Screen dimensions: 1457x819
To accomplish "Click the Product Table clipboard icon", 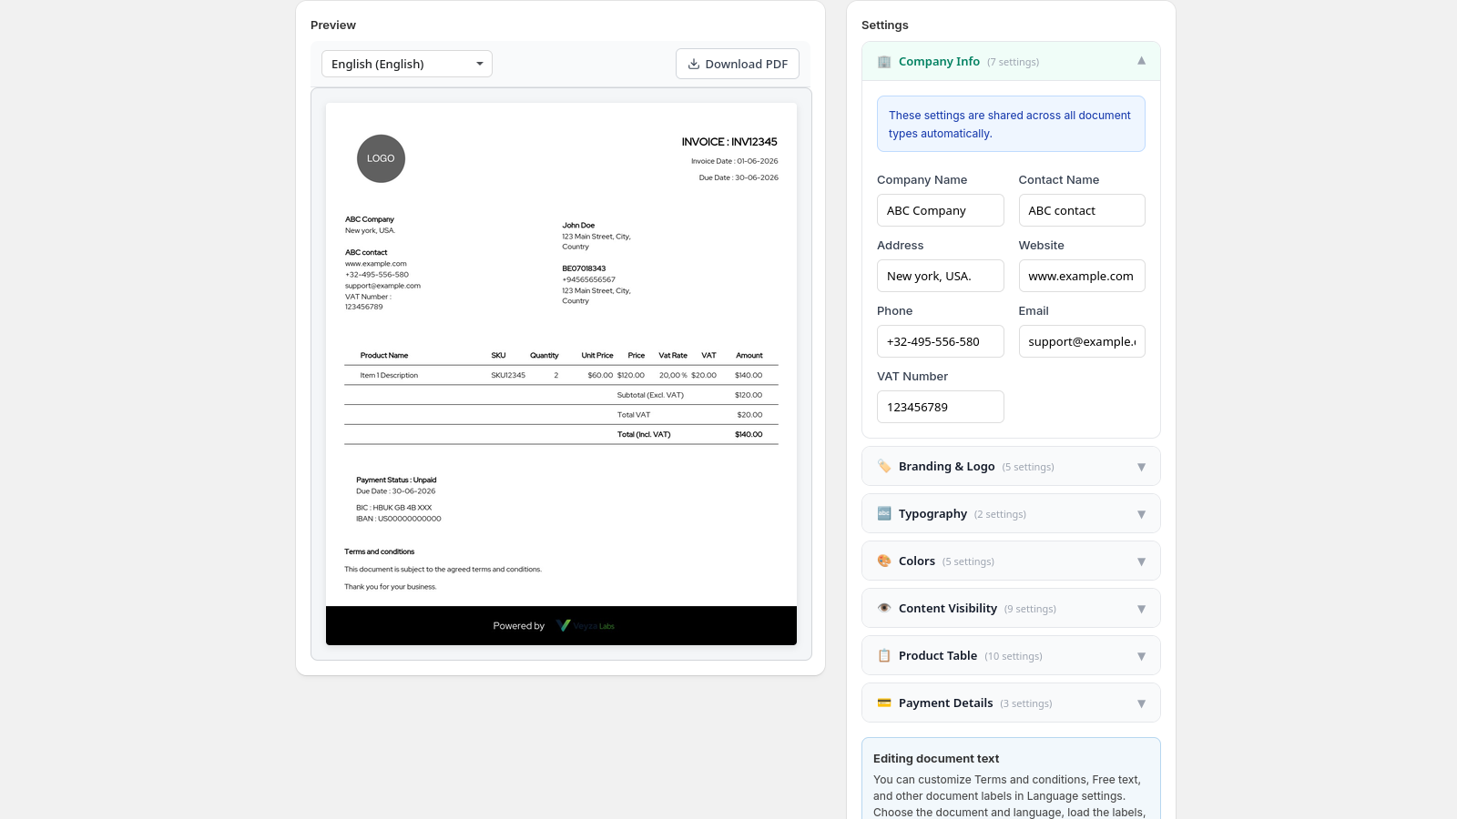I will click(x=884, y=655).
